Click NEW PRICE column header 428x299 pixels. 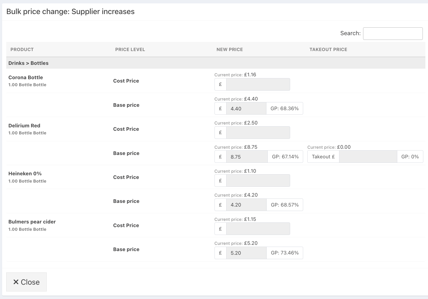[x=230, y=49]
